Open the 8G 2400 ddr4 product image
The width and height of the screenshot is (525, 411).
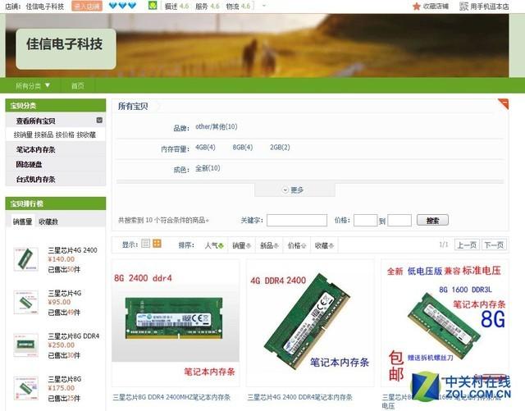(x=176, y=322)
